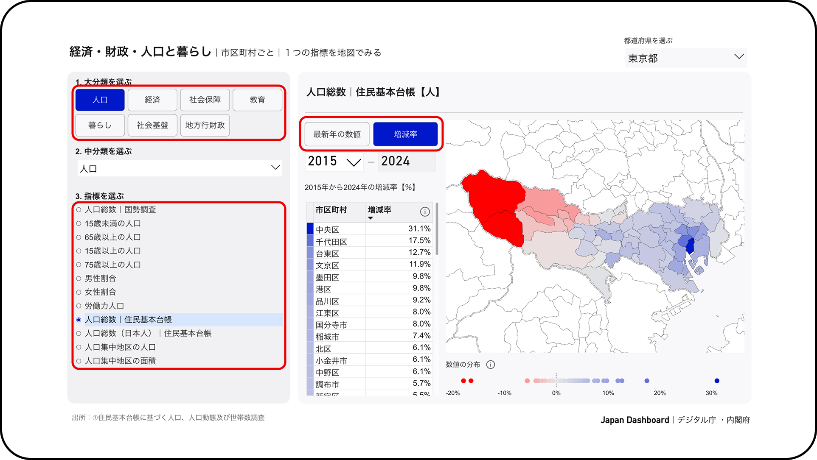Select 75歳以上の人口 radio button
817x460 pixels.
(79, 265)
